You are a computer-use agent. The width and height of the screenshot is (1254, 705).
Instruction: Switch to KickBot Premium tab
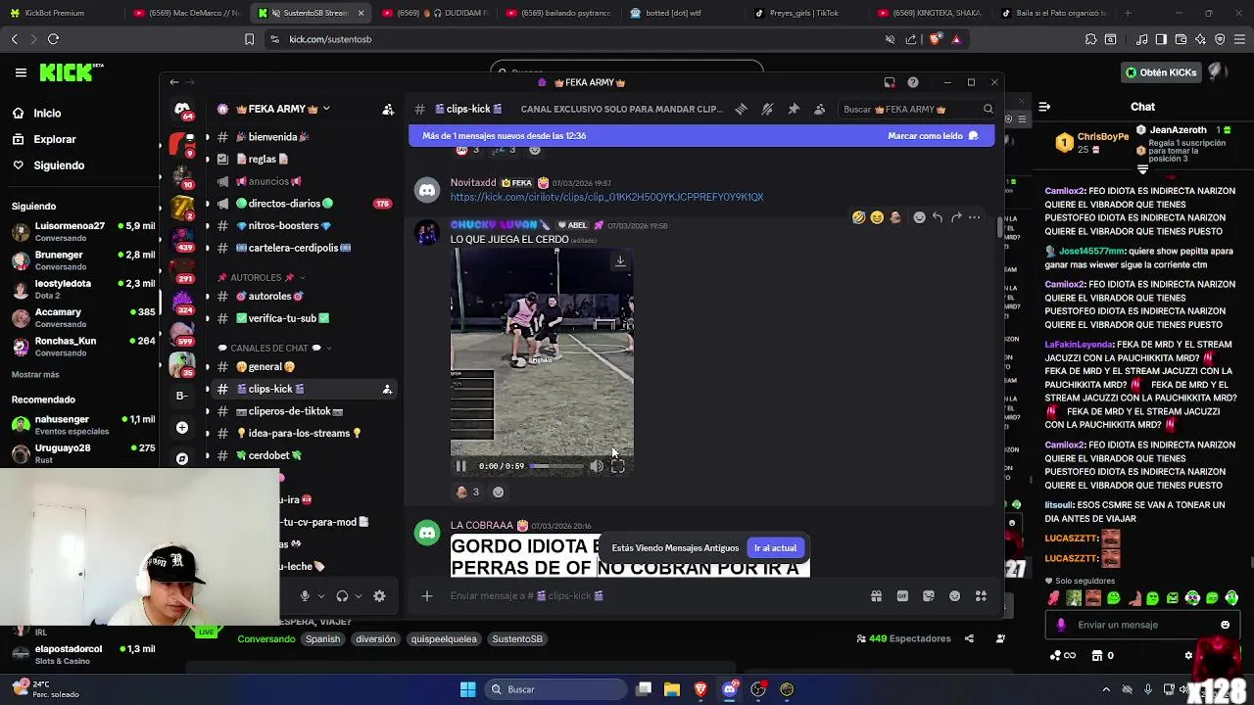coord(62,13)
